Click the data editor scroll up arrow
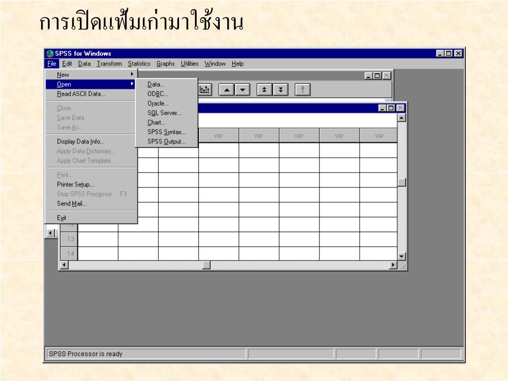 [x=401, y=118]
